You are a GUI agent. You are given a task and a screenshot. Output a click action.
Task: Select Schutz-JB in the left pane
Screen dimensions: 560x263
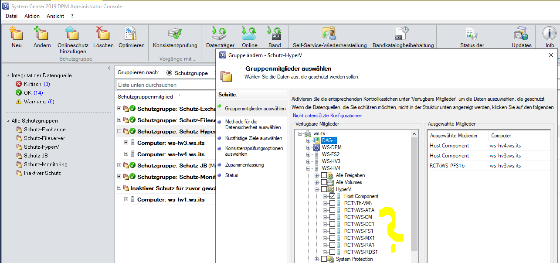tap(32, 156)
